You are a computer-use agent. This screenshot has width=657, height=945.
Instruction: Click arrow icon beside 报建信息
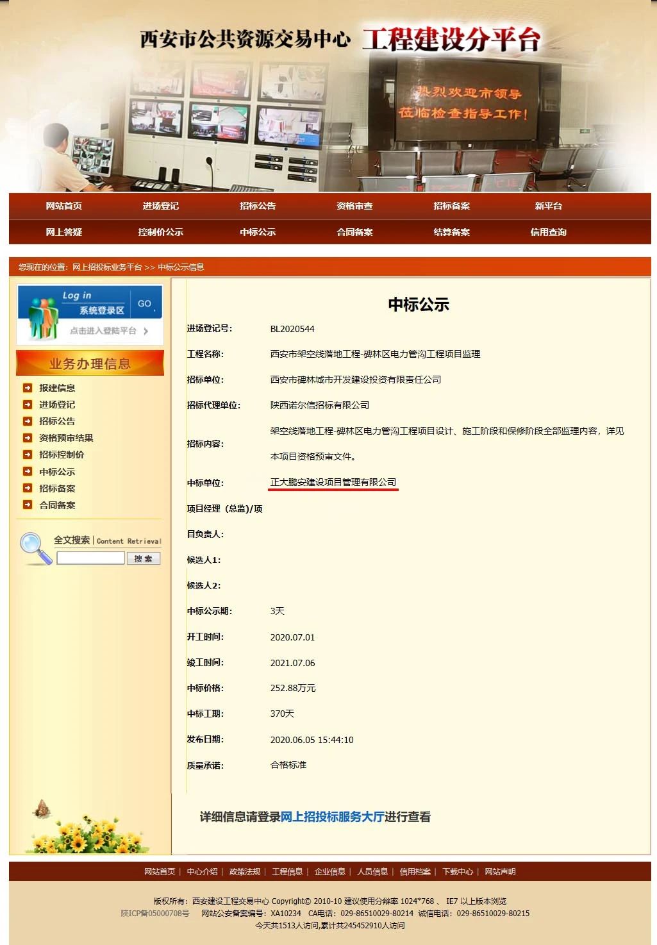click(28, 388)
